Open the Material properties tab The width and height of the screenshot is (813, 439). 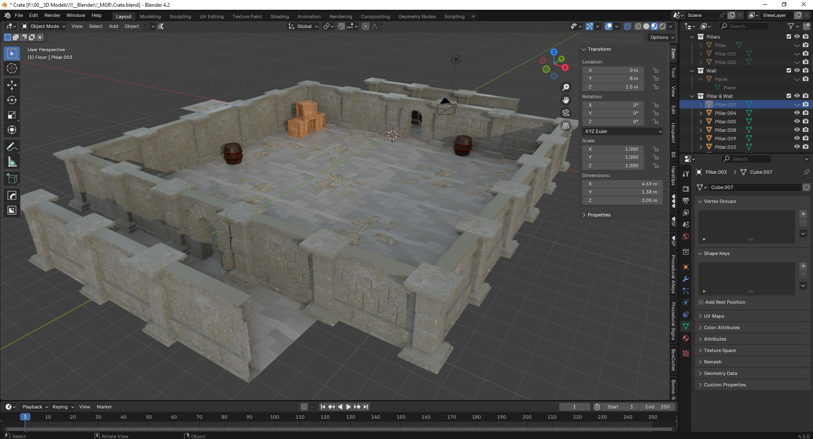(x=686, y=338)
